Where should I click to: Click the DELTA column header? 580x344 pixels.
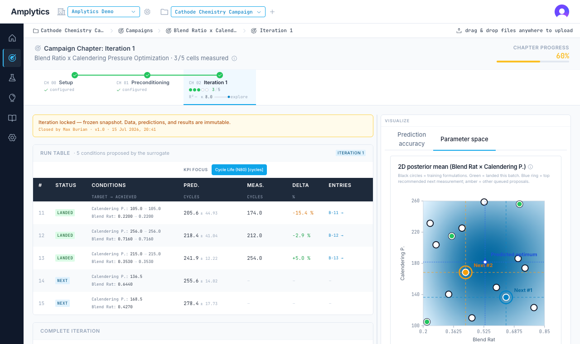click(300, 185)
